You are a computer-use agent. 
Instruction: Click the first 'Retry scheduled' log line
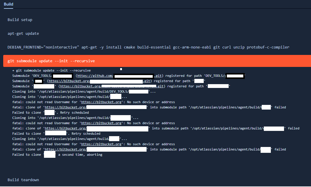point(51,113)
